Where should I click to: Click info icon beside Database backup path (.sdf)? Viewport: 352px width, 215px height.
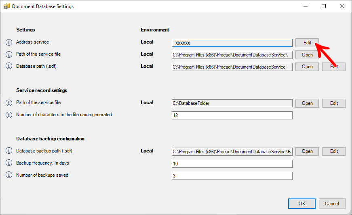point(9,151)
